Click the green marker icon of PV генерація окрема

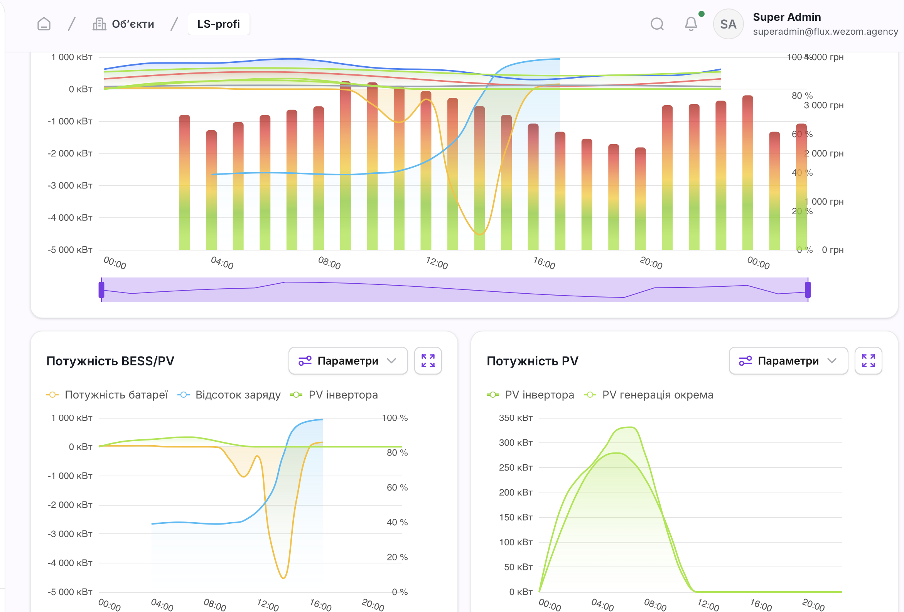pyautogui.click(x=590, y=395)
